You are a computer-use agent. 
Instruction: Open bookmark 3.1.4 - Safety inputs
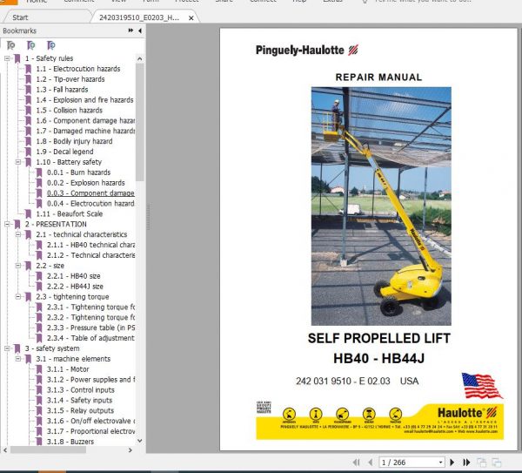click(x=79, y=400)
